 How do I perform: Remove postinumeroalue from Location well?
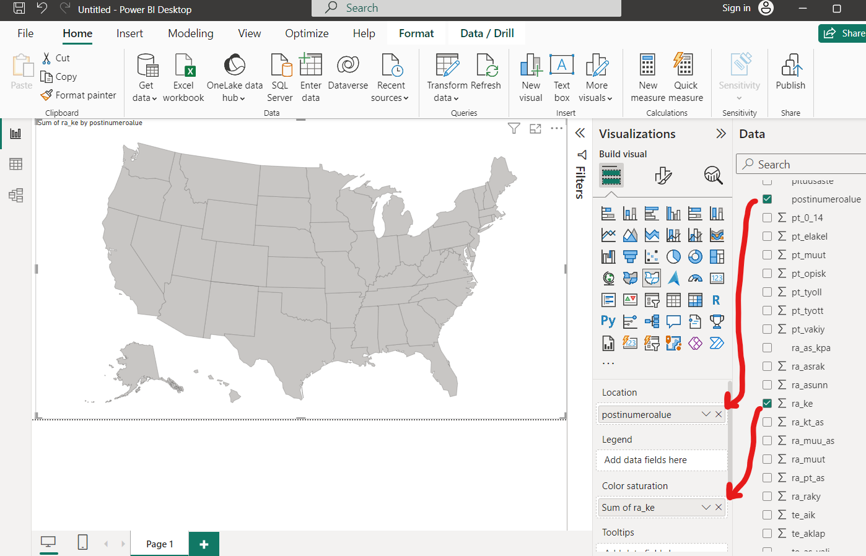pos(719,414)
